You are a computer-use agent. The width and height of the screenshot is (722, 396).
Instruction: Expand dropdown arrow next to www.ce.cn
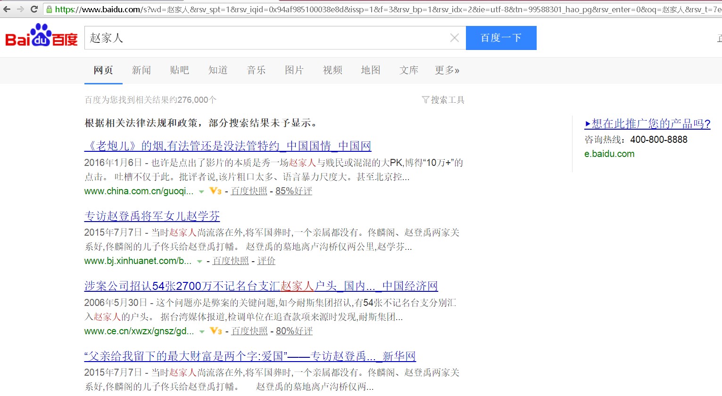(x=202, y=331)
